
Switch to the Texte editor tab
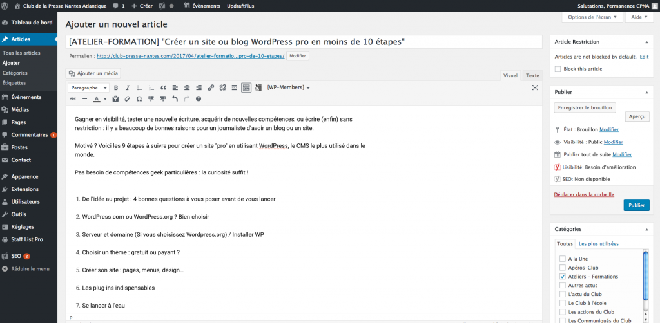click(x=532, y=75)
